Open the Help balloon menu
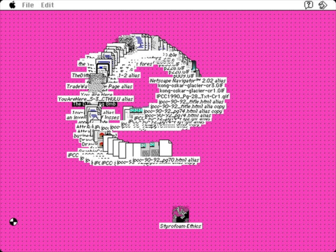Screen dimensions: 336x252 309,5
